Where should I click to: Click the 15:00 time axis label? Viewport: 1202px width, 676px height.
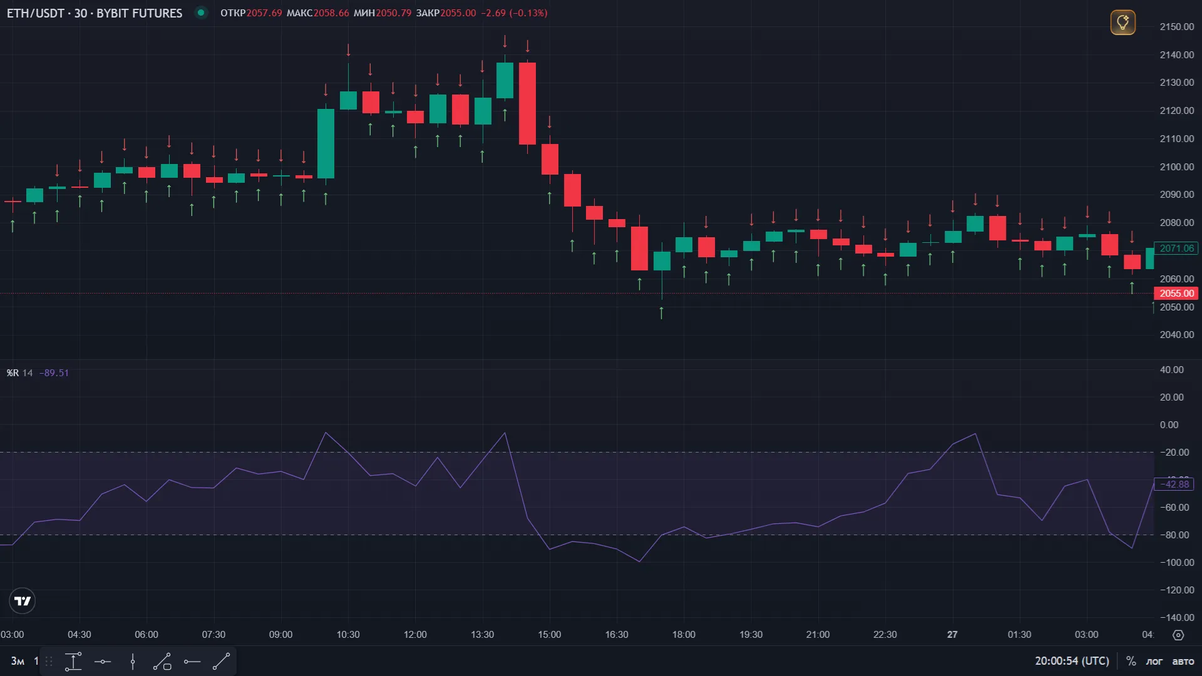point(549,635)
